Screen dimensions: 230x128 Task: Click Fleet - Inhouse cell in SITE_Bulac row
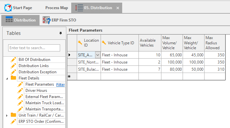pos(120,69)
